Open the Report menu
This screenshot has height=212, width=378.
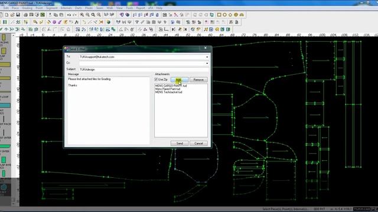click(141, 8)
